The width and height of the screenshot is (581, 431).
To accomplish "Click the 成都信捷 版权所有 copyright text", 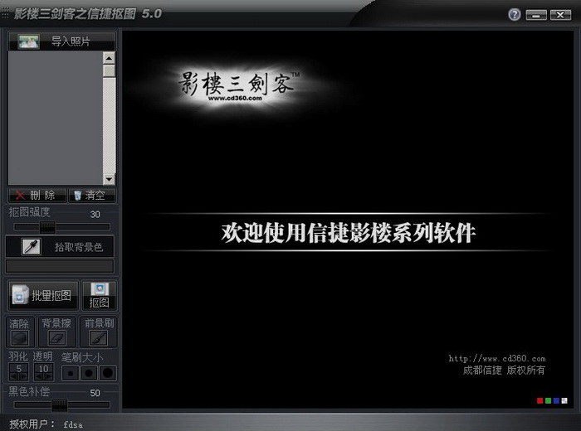I will [504, 370].
